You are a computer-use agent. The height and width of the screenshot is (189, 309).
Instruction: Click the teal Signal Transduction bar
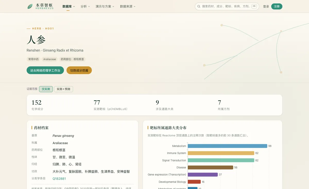[x=221, y=160]
